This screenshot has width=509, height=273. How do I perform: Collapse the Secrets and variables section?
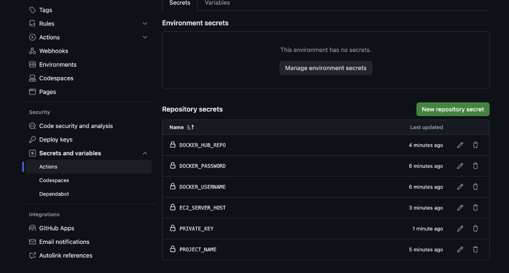(145, 153)
